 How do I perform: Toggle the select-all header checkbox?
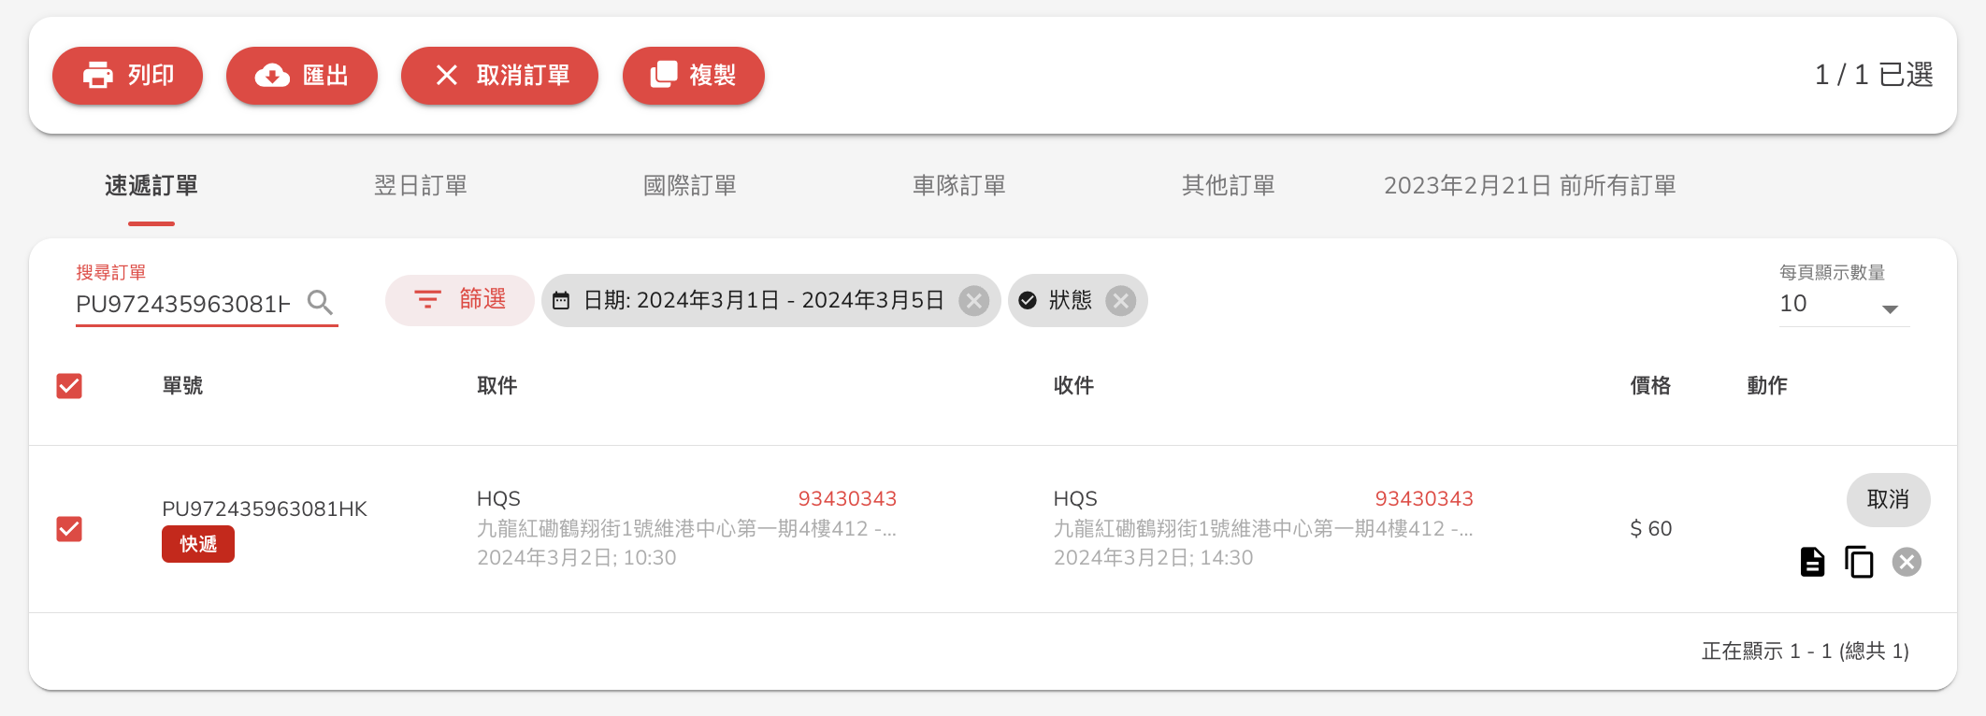point(69,386)
